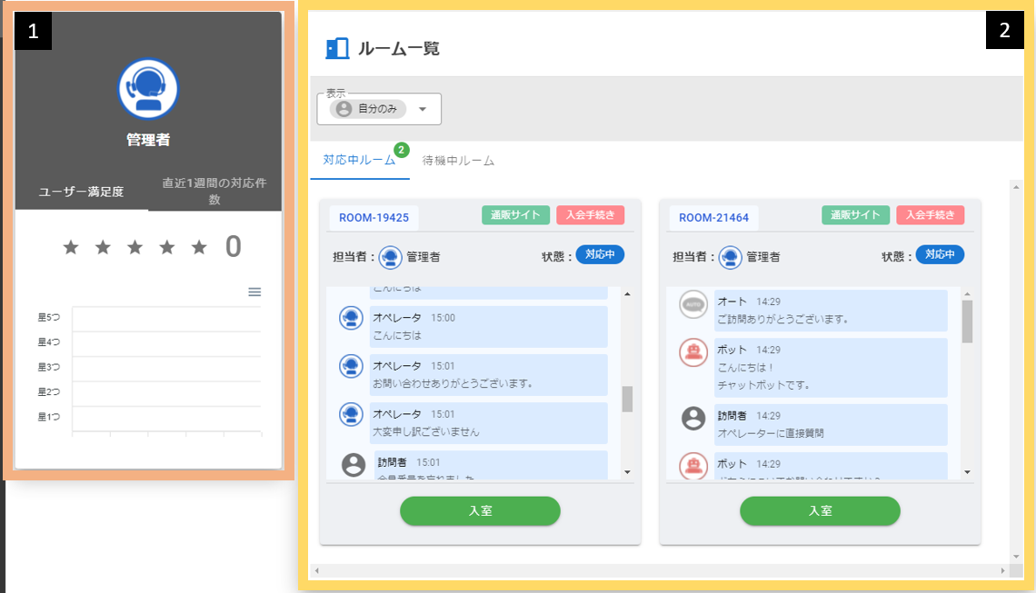Image resolution: width=1036 pixels, height=593 pixels.
Task: Select the 自分のみ chip in display filter
Action: coord(367,109)
